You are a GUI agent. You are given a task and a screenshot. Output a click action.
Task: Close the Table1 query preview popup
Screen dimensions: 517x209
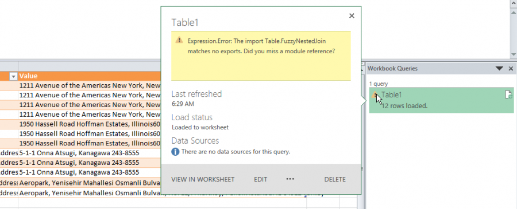click(352, 15)
